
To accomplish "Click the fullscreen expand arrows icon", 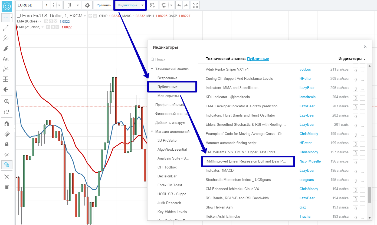I will tap(195, 5).
